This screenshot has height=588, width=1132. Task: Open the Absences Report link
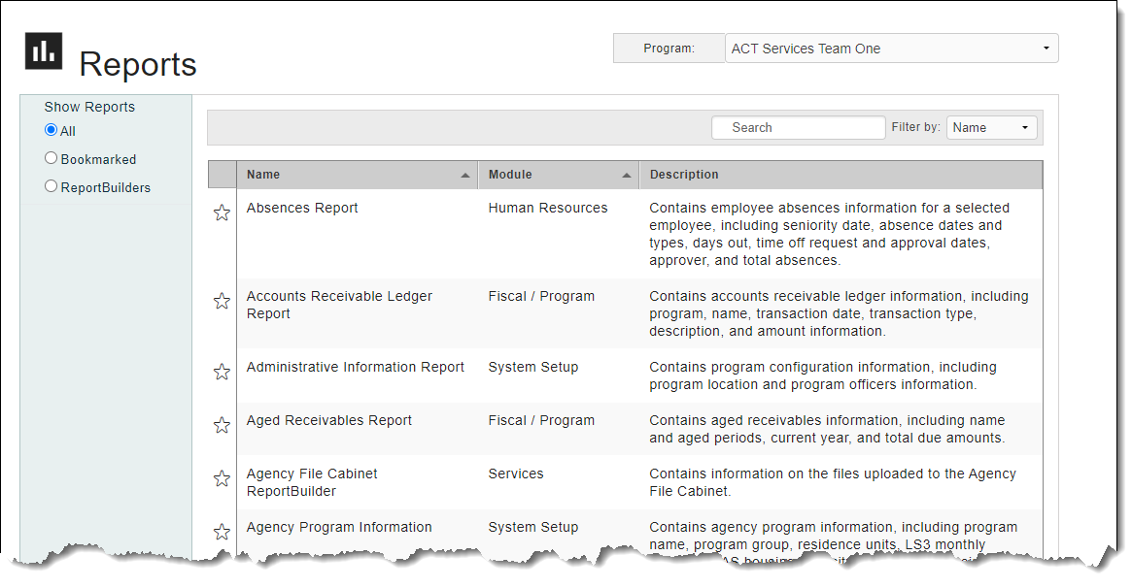(302, 208)
